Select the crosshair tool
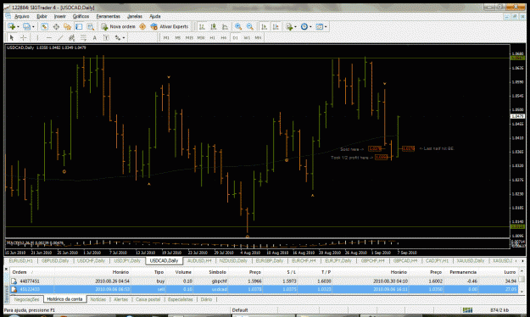The height and width of the screenshot is (317, 530). pyautogui.click(x=24, y=37)
